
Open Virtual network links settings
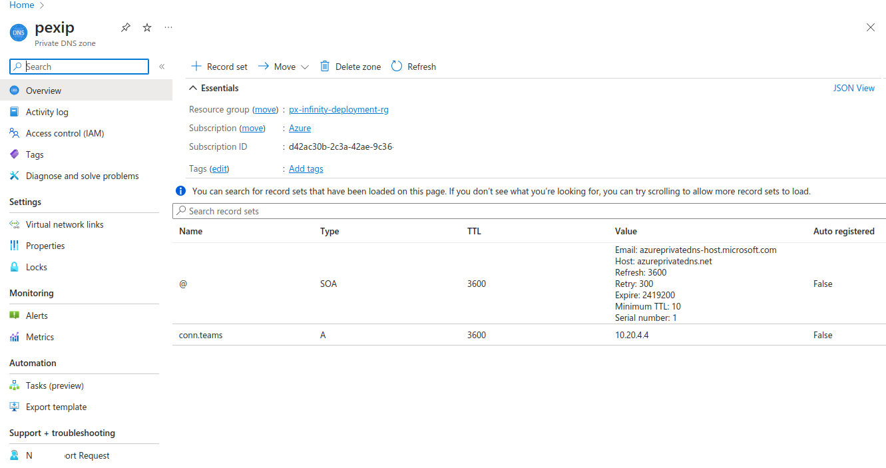pos(65,224)
